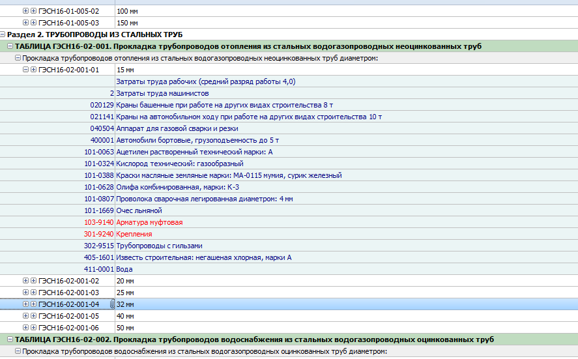This screenshot has height=359, width=578.
Task: Collapse heating pipelines subgroup under ТАБЛИЦА ГЭСН16-02-001
Action: tap(18, 58)
